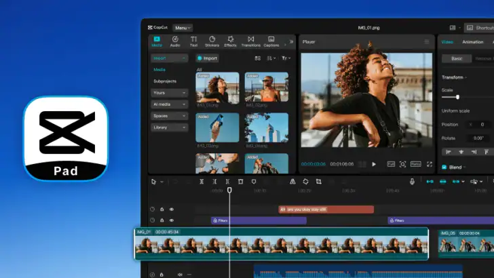The width and height of the screenshot is (494, 278).
Task: Click the split clip tool in timeline toolbar
Action: (202, 182)
